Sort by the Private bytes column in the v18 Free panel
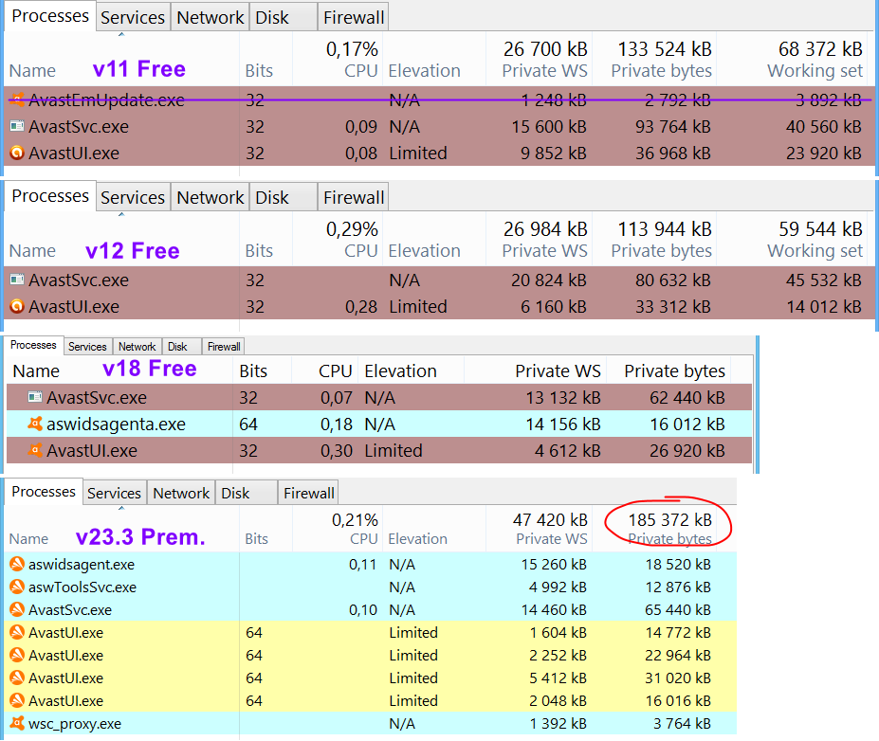 [667, 370]
